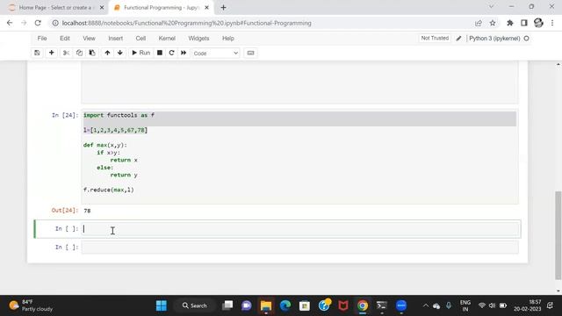Click the Not Trusted button
Viewport: 562px width, 316px height.
(435, 38)
